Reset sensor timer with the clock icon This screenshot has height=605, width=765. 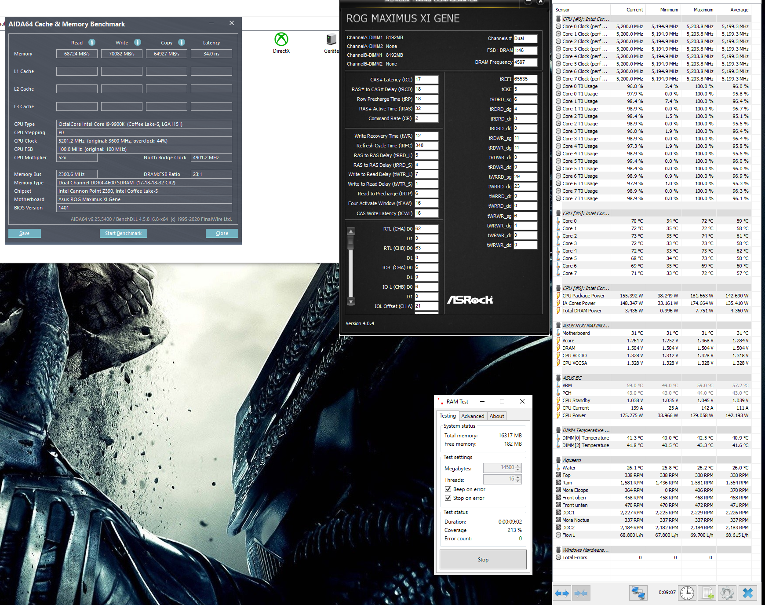point(687,593)
